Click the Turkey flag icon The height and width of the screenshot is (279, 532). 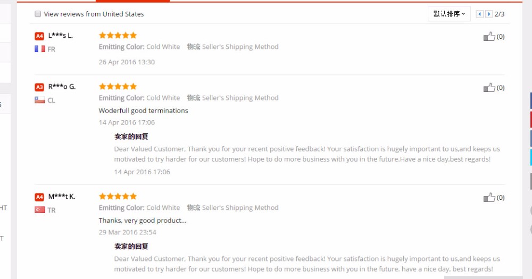pos(39,210)
